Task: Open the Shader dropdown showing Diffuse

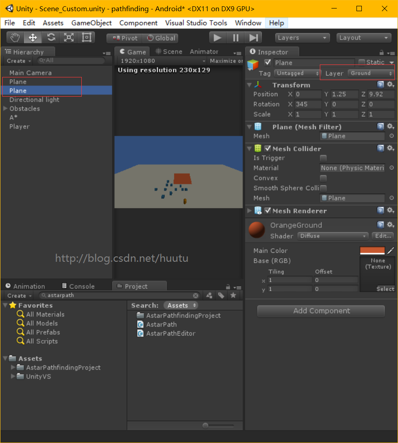Action: pos(333,236)
